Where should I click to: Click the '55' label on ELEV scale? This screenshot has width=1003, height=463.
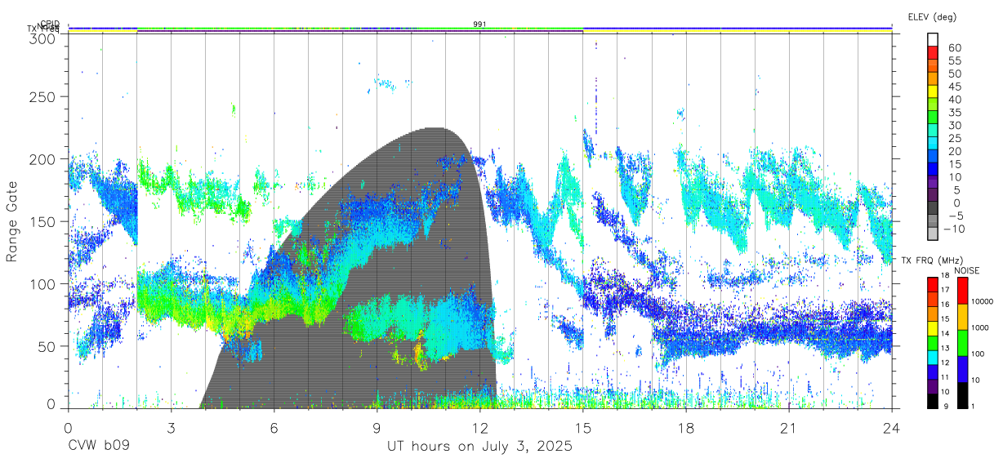954,61
